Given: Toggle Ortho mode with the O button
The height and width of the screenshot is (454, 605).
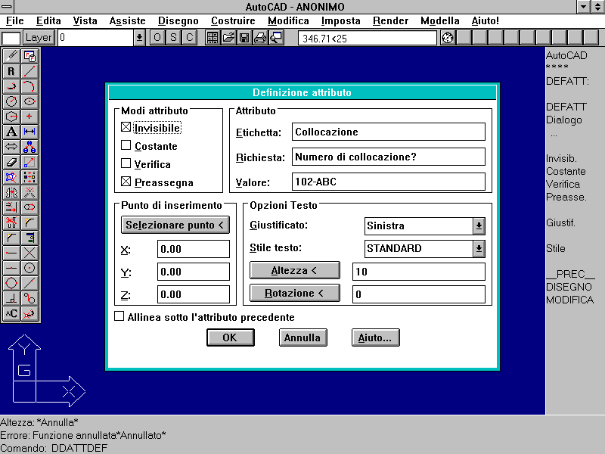Looking at the screenshot, I should click(x=157, y=38).
